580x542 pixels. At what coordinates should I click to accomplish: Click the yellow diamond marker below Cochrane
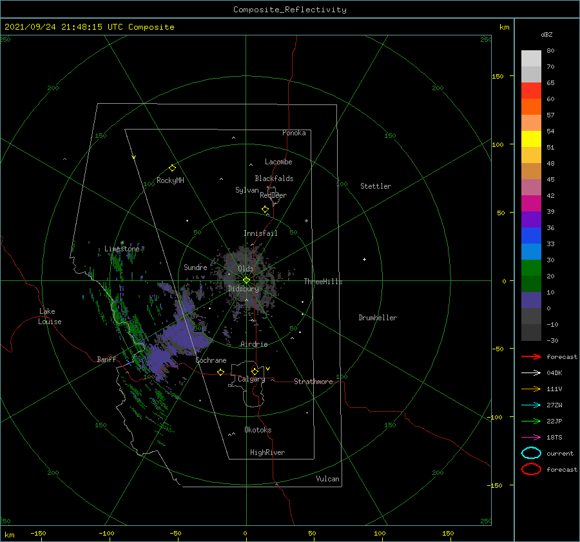click(221, 372)
